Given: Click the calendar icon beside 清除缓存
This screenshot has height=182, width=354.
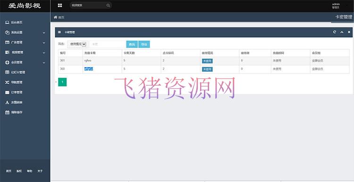Looking at the screenshot, I should pyautogui.click(x=7, y=113).
